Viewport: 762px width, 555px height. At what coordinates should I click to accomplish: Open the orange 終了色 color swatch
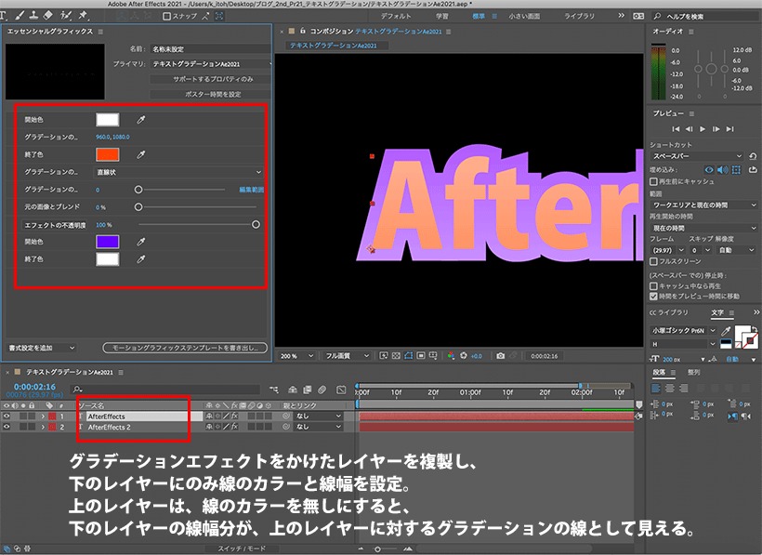[x=108, y=154]
